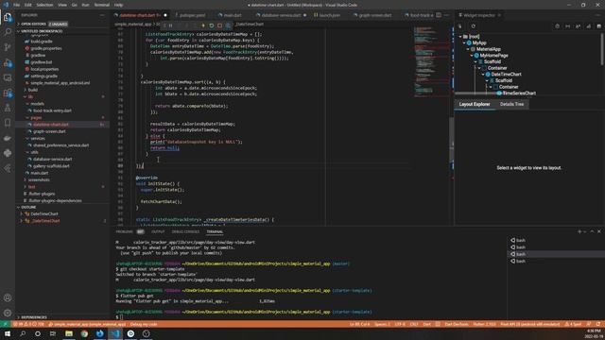This screenshot has width=605, height=340.
Task: Pause debugging in the debug toolbar
Action: [x=170, y=25]
